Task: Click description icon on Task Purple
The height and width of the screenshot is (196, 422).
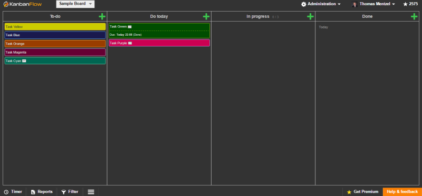Action: 130,43
